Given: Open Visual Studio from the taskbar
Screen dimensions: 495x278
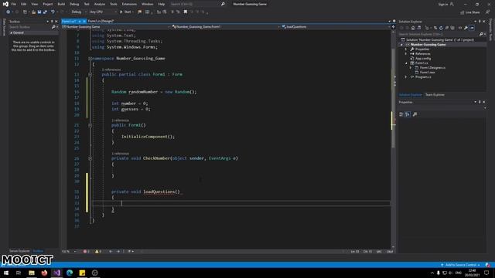Looking at the screenshot, I should (56, 273).
